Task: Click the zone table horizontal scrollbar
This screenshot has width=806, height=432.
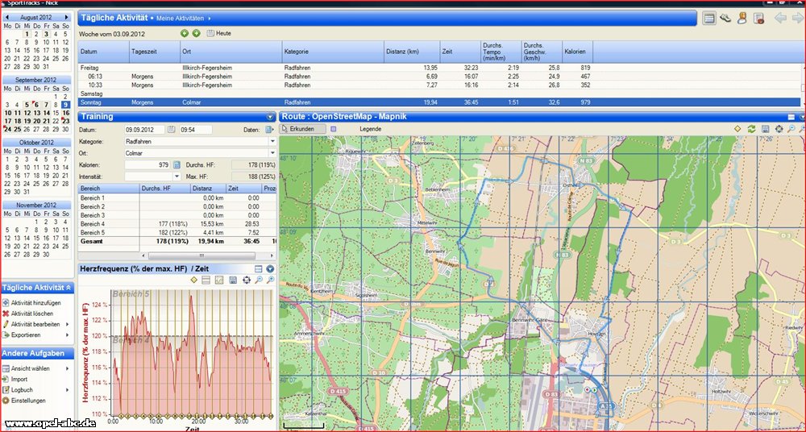Action: (x=201, y=255)
